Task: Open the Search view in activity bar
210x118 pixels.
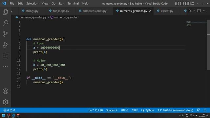Action: 5,23
